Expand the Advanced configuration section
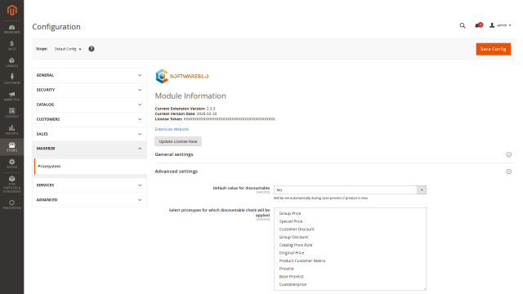The width and height of the screenshot is (523, 294). (89, 200)
